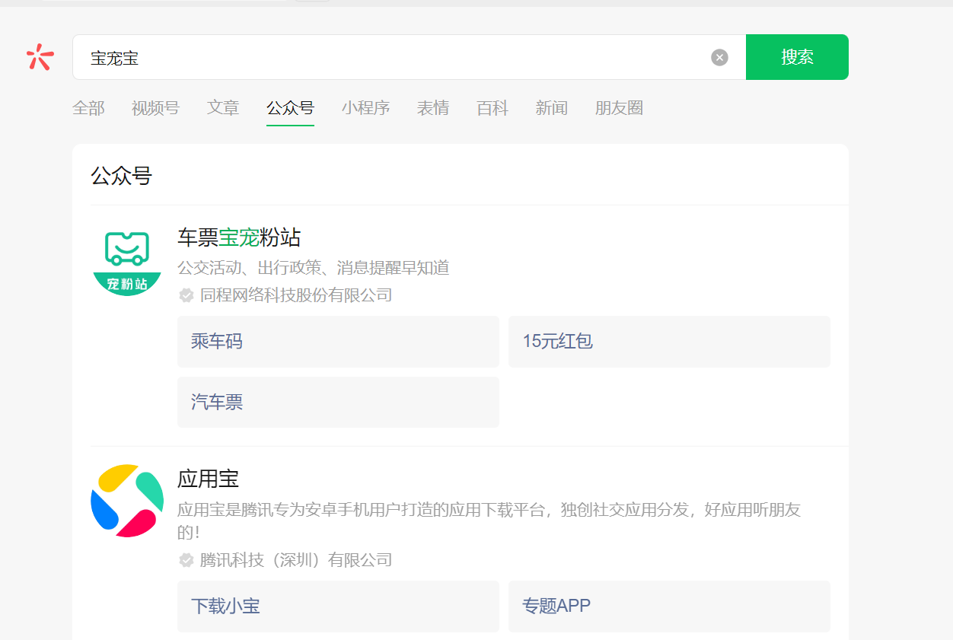The width and height of the screenshot is (953, 640).
Task: Click the red WeChat Search logo icon
Action: coord(40,57)
